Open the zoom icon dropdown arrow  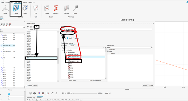[45, 94]
